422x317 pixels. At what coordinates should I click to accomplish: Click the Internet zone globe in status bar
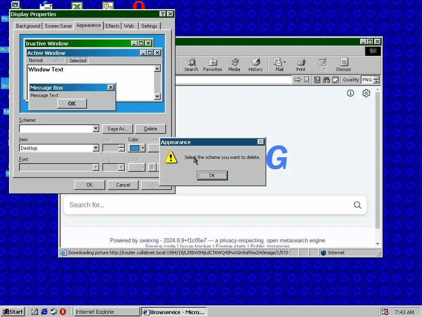(323, 253)
